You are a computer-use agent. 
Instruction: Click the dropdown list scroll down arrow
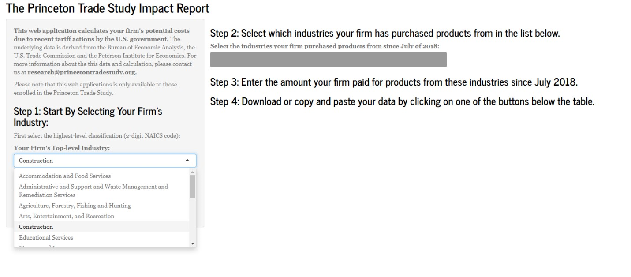(192, 244)
